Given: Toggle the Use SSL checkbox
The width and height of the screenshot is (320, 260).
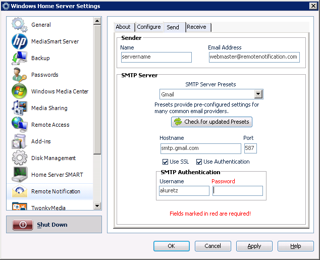Looking at the screenshot, I should [165, 162].
